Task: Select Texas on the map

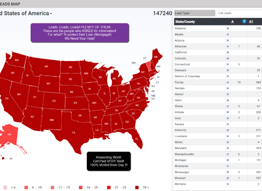Action: [73, 132]
